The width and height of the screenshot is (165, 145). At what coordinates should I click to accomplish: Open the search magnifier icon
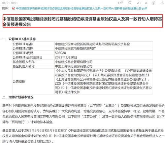130,3
